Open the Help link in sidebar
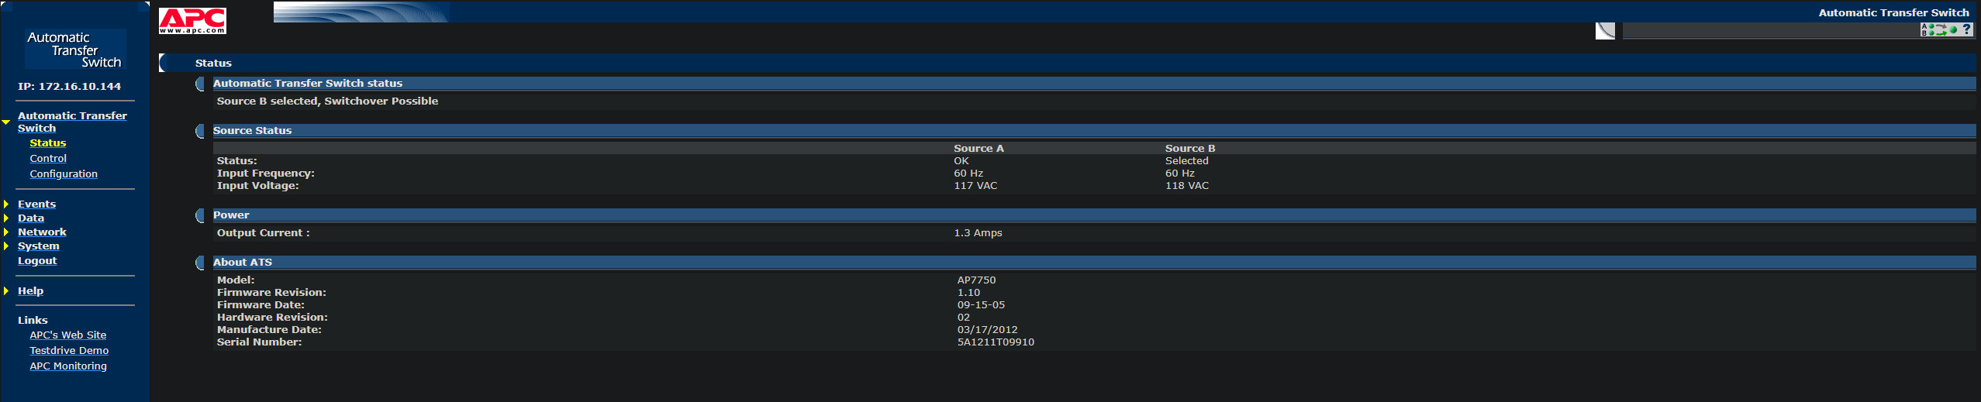 tap(30, 291)
